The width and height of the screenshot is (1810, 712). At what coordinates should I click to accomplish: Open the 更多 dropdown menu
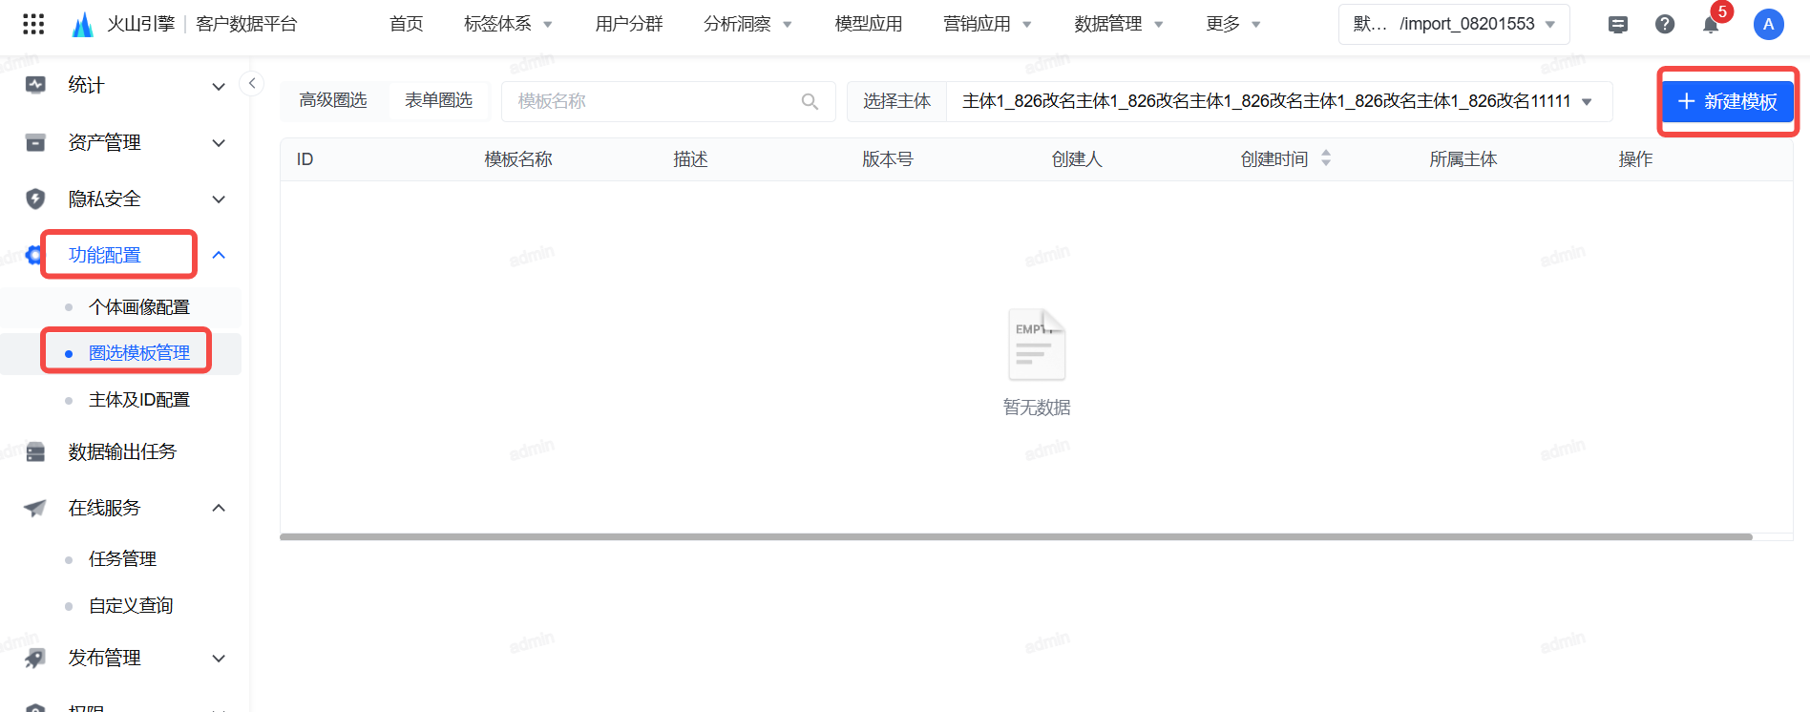click(x=1233, y=24)
